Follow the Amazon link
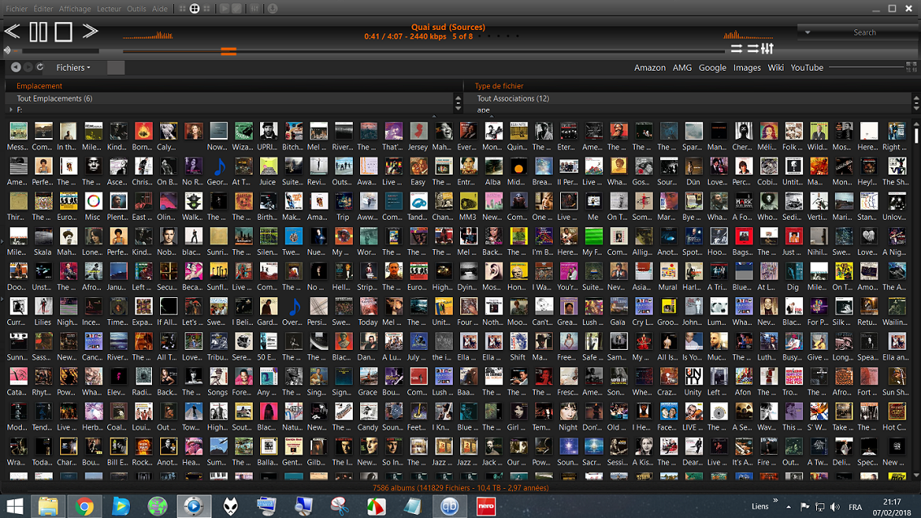The image size is (921, 518). coord(649,67)
